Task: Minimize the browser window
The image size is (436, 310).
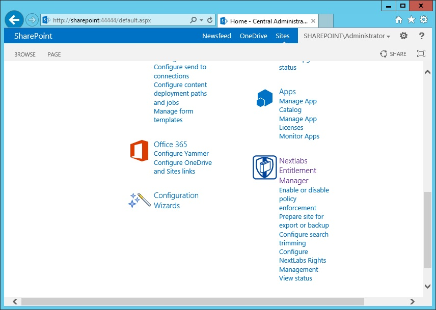Action: [x=389, y=6]
